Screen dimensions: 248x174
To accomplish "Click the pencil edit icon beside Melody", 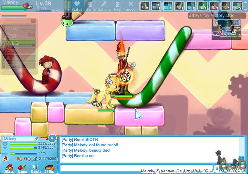I will coord(36,138).
